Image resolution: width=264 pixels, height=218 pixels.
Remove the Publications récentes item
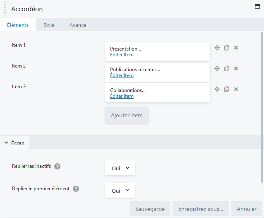click(236, 69)
